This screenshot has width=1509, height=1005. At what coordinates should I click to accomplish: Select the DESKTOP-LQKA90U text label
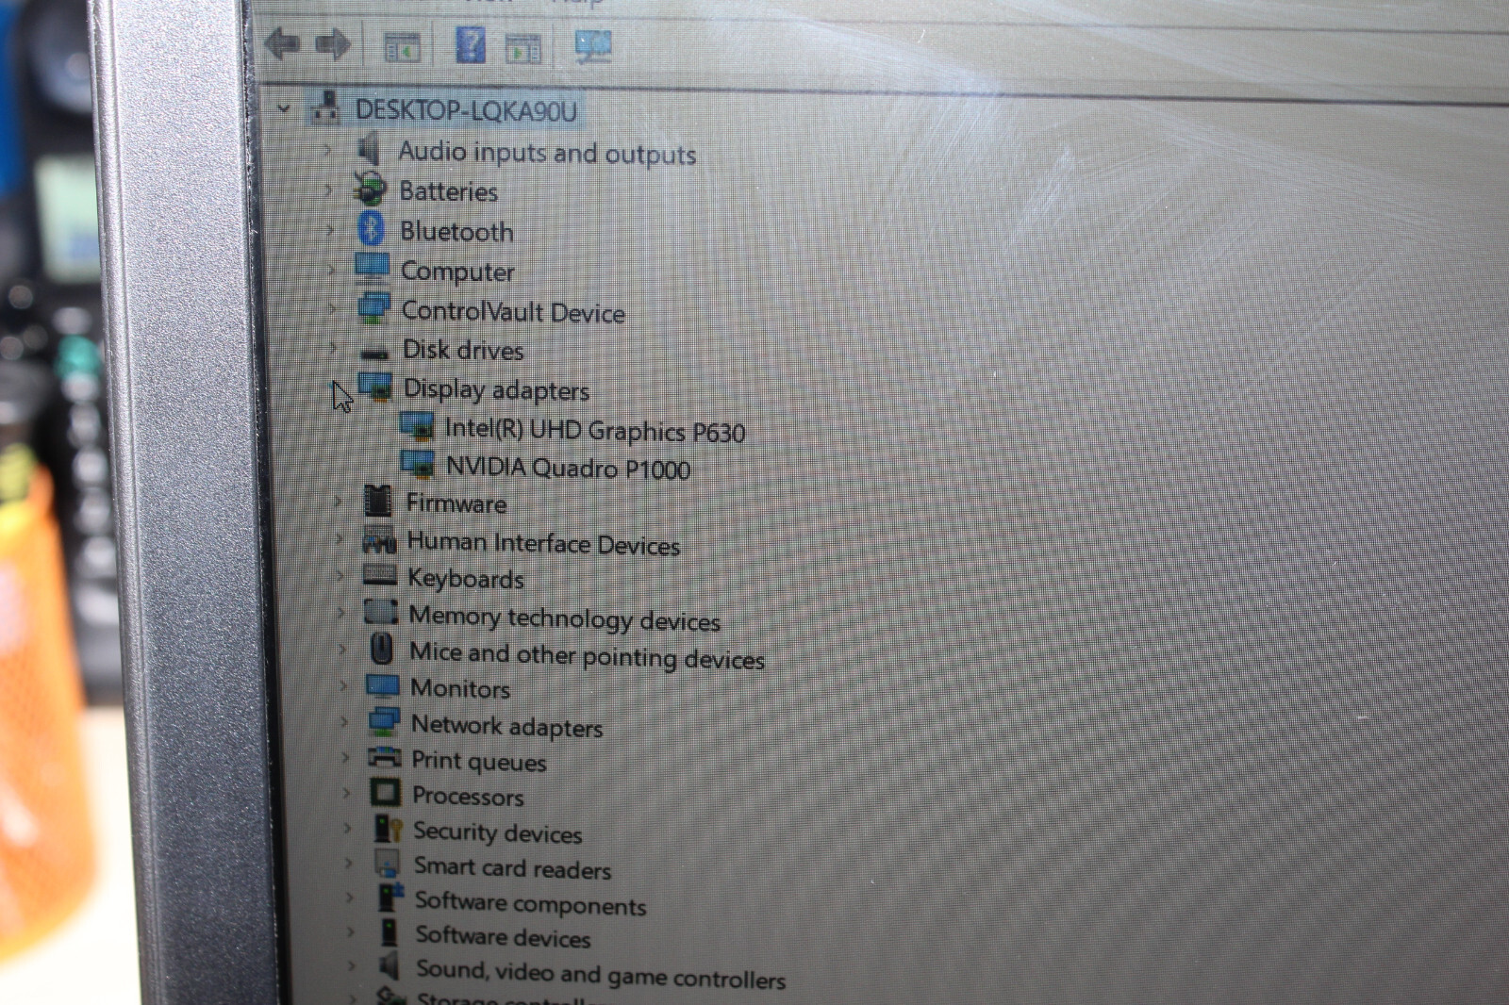(x=466, y=111)
